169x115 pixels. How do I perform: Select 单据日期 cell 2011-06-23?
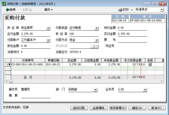54,65
